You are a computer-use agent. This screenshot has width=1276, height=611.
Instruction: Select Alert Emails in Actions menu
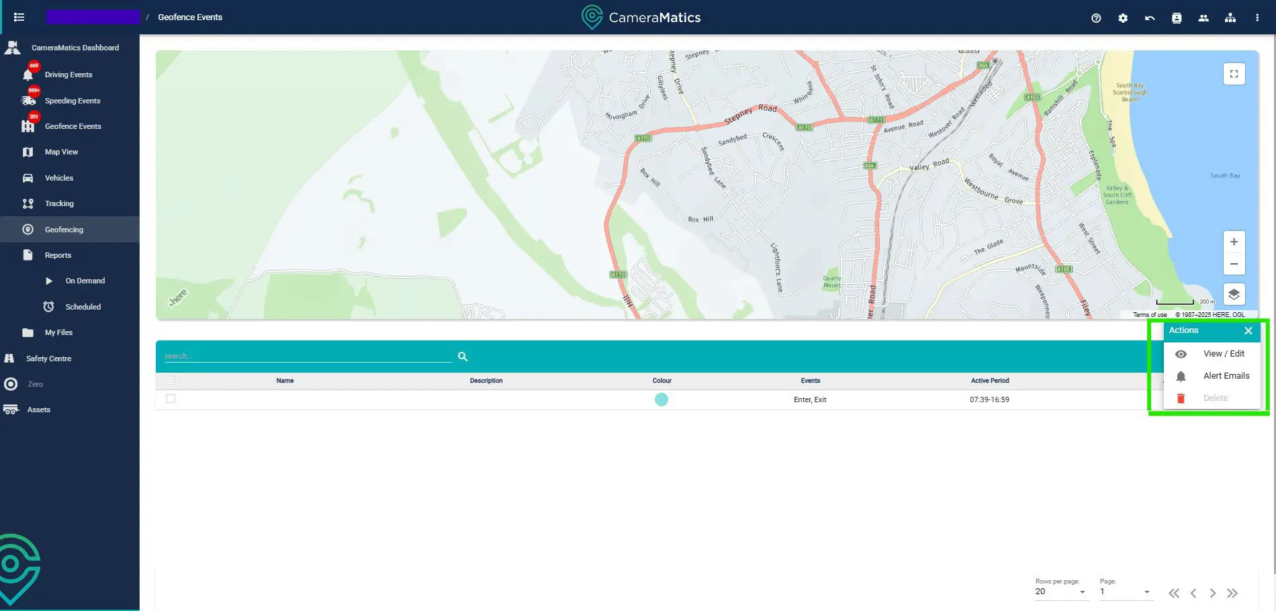tap(1226, 376)
